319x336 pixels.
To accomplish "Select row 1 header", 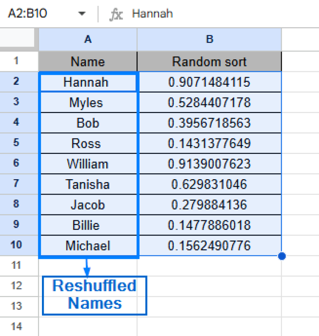I will coord(17,61).
